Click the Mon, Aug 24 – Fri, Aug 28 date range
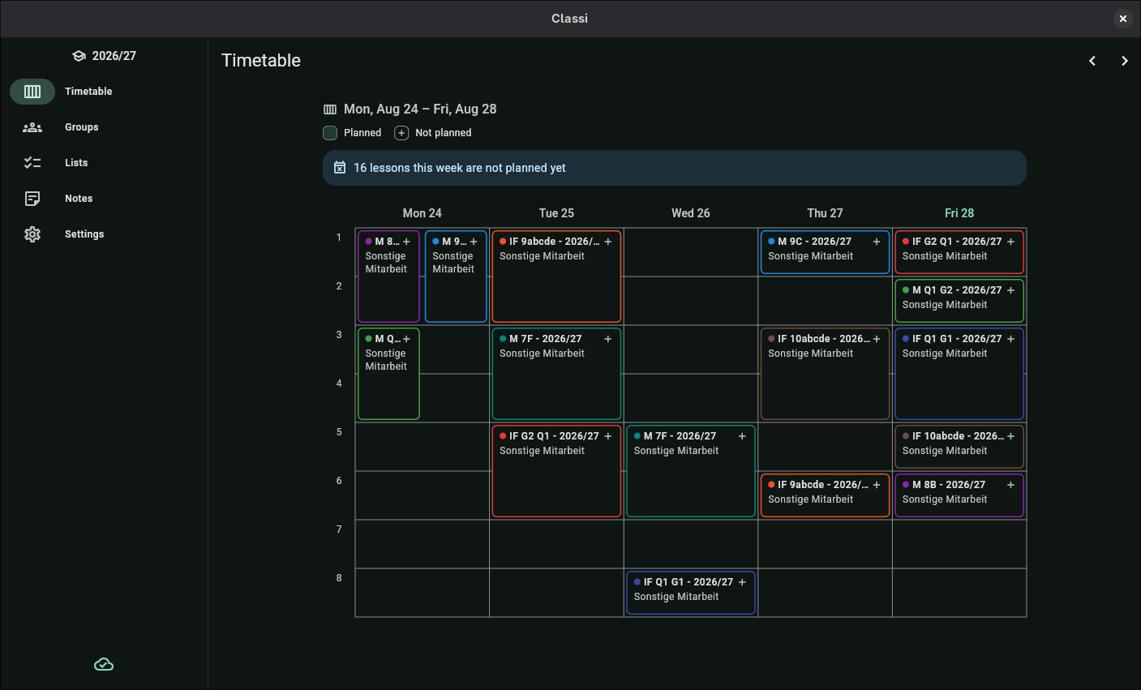 pyautogui.click(x=420, y=109)
